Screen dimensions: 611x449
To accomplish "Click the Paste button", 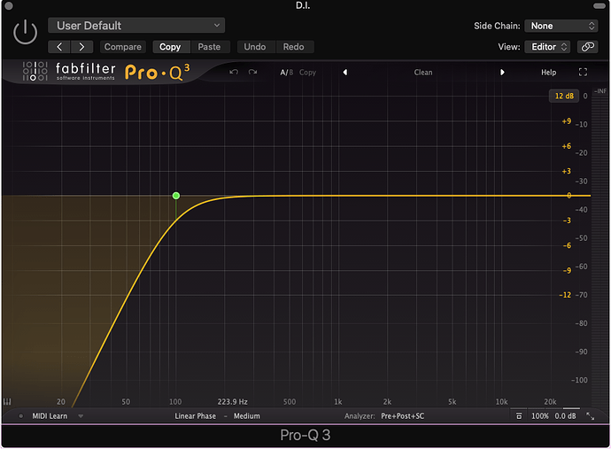I will pos(209,47).
